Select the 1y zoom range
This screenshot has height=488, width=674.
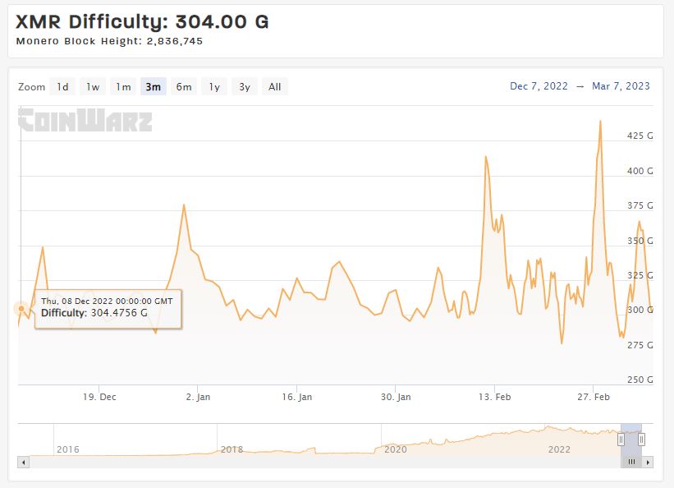point(214,87)
